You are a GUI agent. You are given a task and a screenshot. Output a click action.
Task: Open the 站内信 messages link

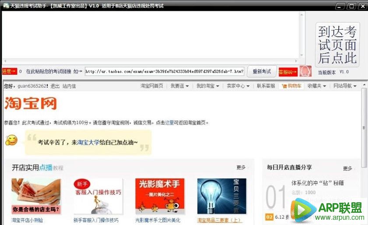click(x=69, y=86)
